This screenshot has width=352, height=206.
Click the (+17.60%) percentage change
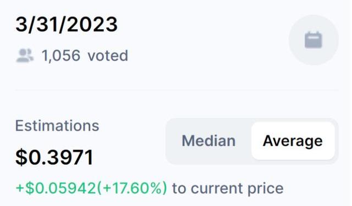click(132, 188)
